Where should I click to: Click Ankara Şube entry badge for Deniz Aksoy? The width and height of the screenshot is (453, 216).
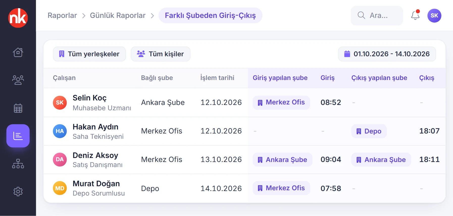point(283,160)
